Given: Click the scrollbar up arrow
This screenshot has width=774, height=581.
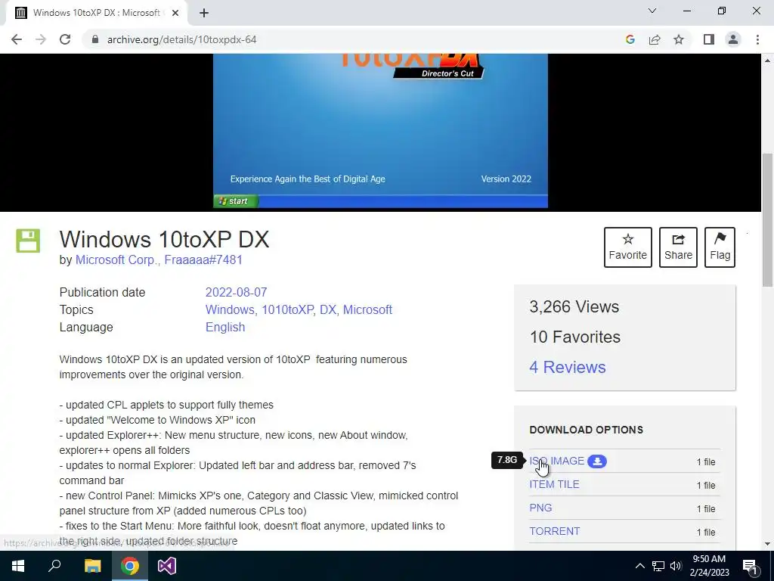Looking at the screenshot, I should click(768, 60).
